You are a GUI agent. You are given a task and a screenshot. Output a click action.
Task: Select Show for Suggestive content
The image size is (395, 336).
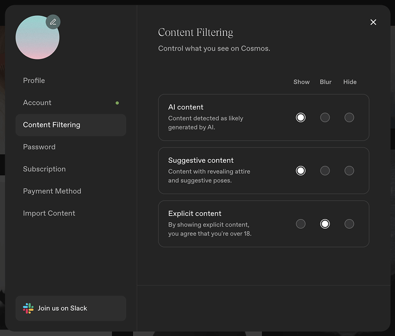(x=300, y=171)
